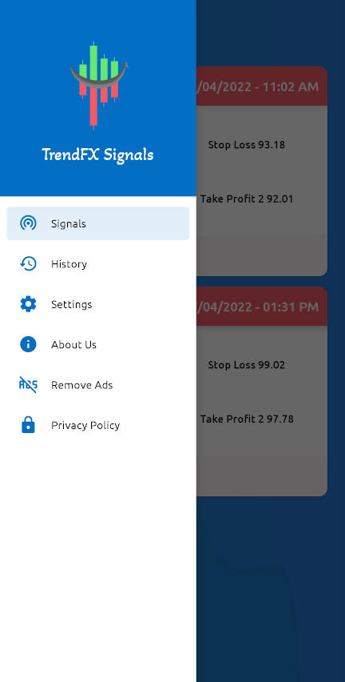Open the Signals menu item
The height and width of the screenshot is (682, 345).
pyautogui.click(x=98, y=223)
